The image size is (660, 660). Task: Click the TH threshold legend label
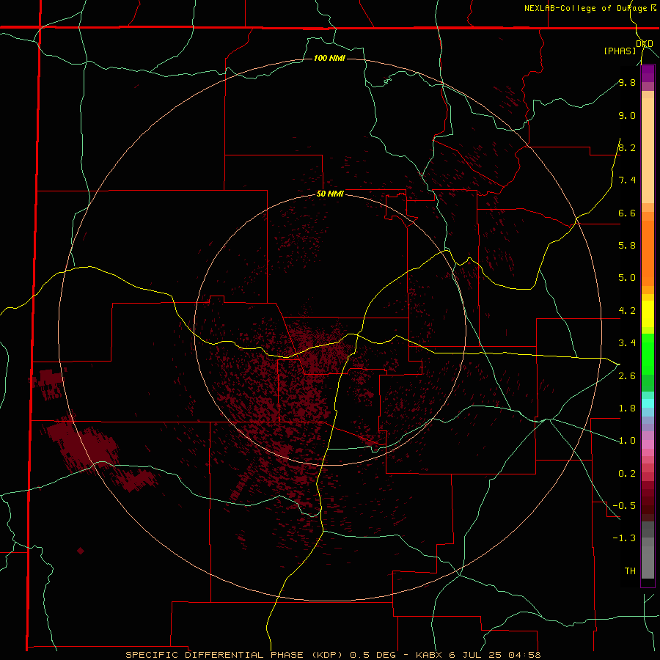[630, 571]
